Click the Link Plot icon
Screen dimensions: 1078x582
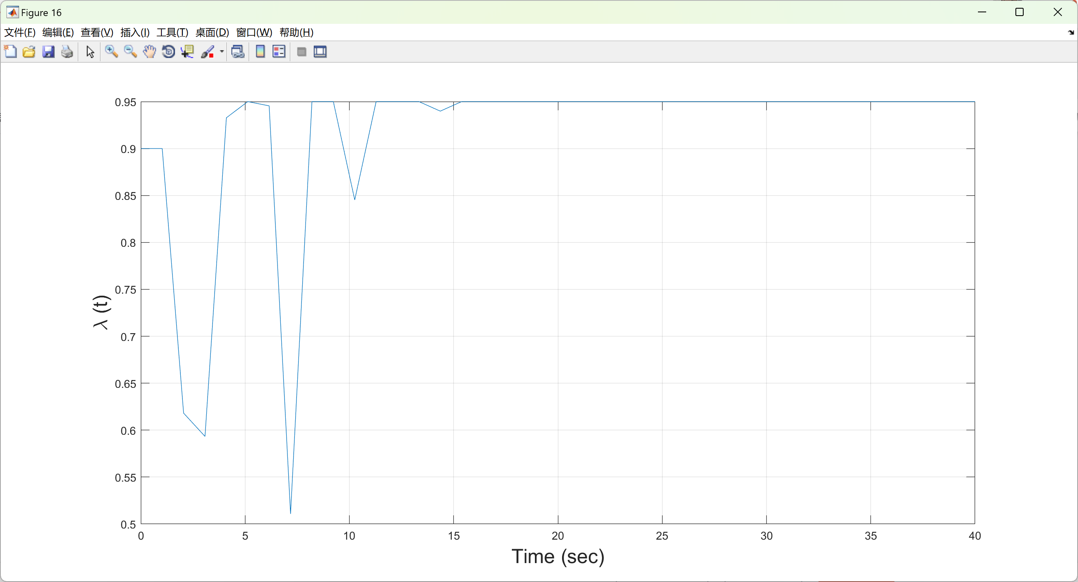click(238, 52)
